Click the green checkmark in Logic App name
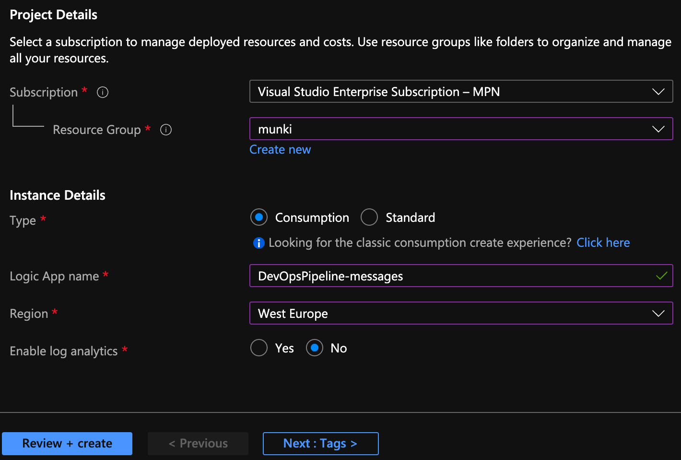The image size is (681, 460). point(661,276)
